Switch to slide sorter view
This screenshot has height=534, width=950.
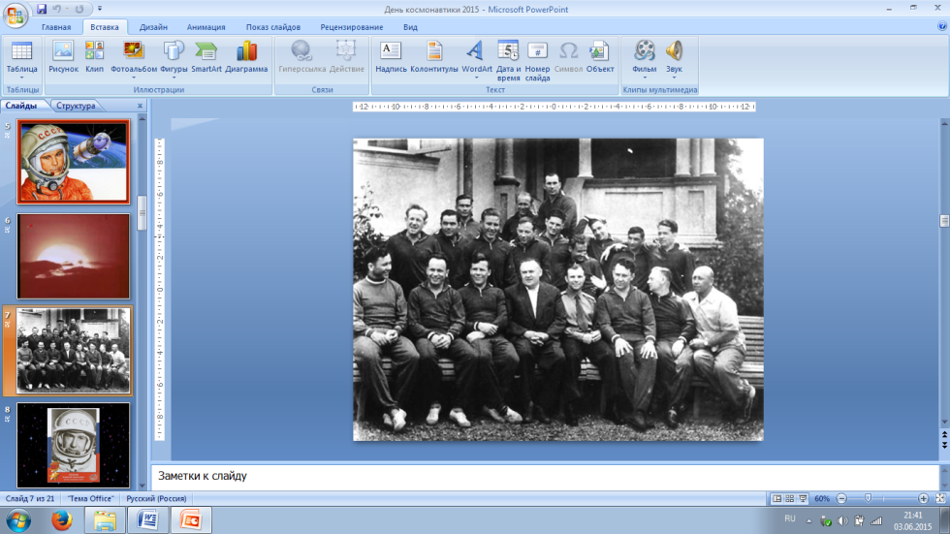click(790, 498)
